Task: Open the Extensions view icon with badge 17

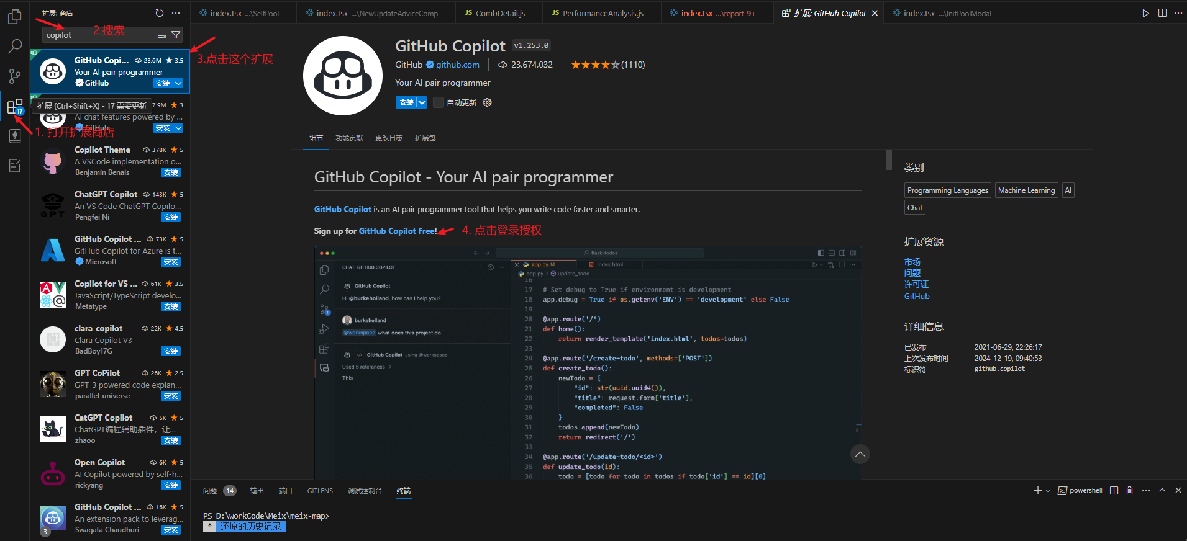Action: tap(15, 107)
